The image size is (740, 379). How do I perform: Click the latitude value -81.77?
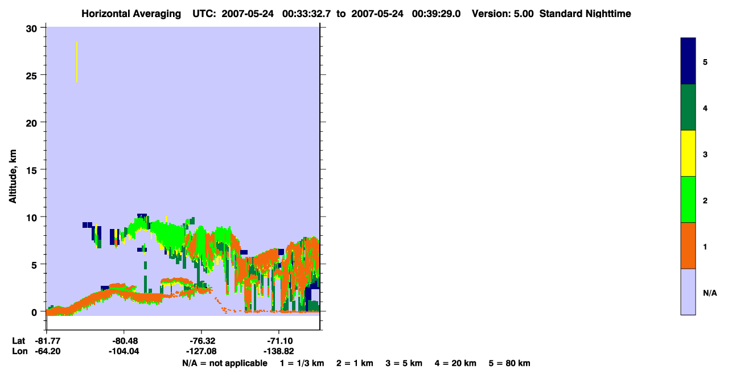point(47,341)
